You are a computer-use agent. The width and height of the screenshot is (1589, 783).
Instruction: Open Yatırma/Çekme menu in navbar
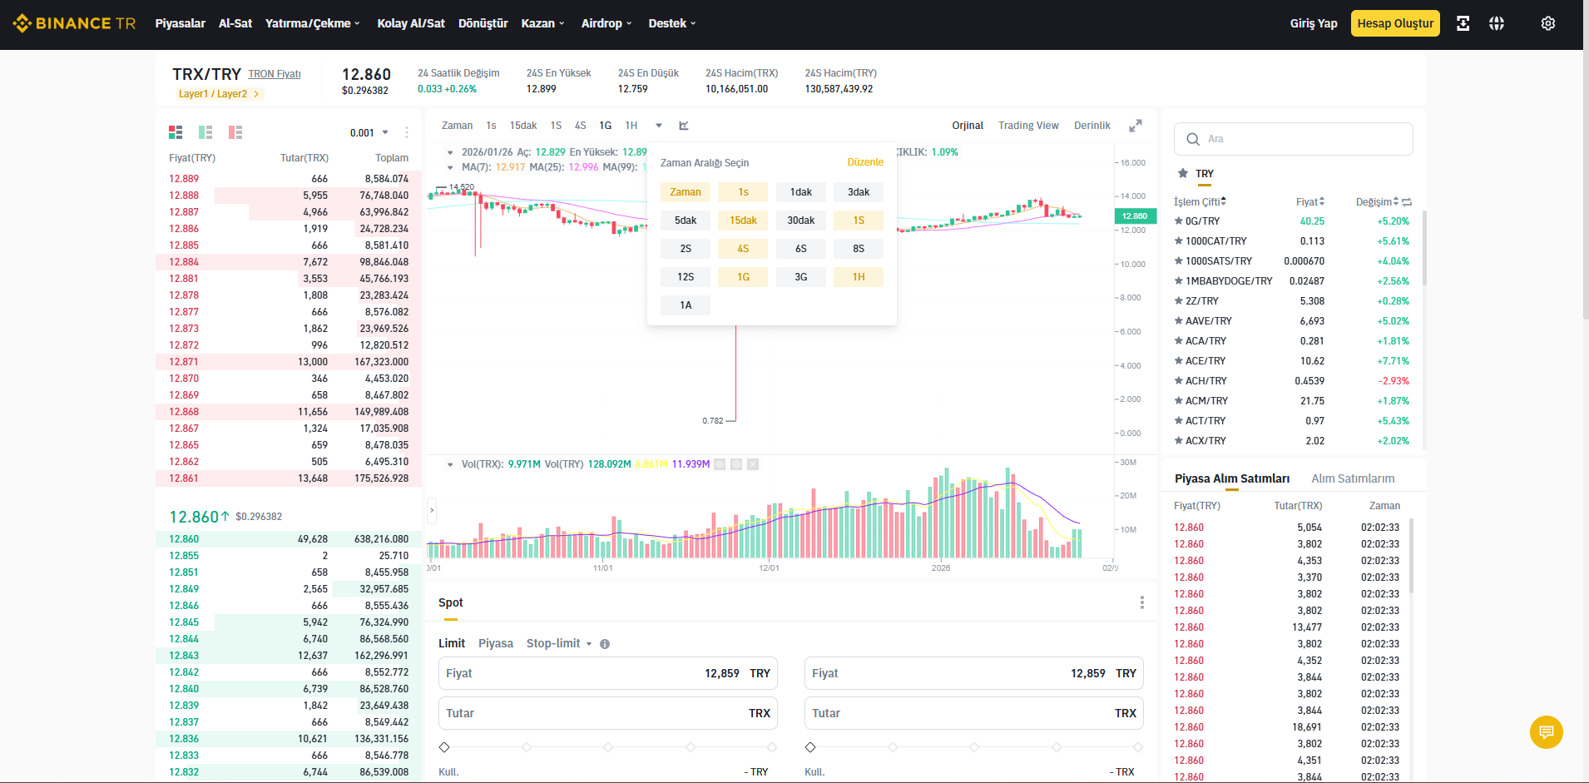click(x=313, y=23)
